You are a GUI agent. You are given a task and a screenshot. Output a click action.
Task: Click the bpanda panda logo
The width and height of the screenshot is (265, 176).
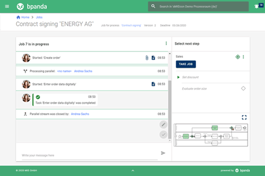coord(20,7)
